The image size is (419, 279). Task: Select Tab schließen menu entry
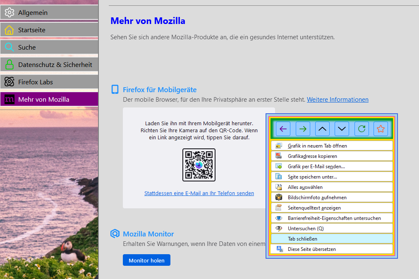[x=332, y=238]
